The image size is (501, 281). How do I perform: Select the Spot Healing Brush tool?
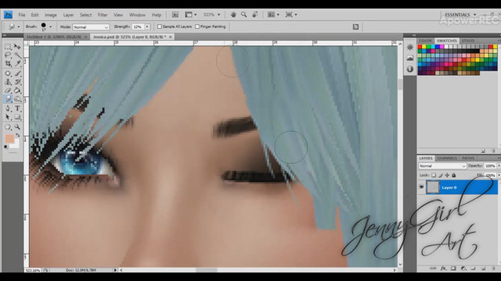click(x=8, y=73)
